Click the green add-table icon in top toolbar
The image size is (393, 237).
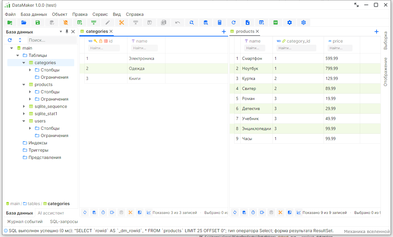point(80,22)
